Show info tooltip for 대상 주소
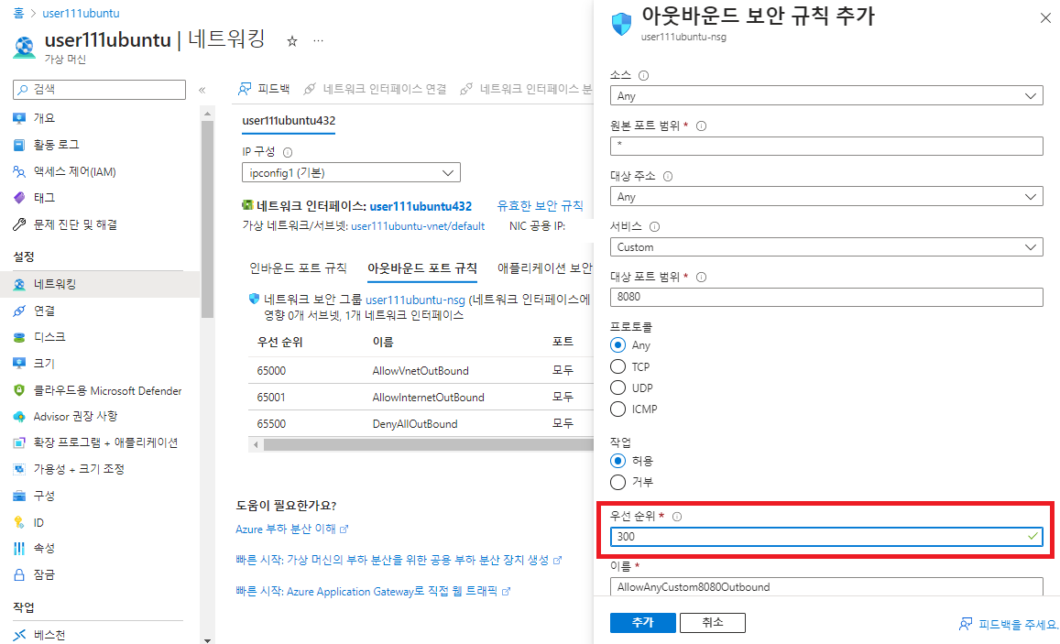Viewport: 1060px width, 644px height. tap(668, 177)
